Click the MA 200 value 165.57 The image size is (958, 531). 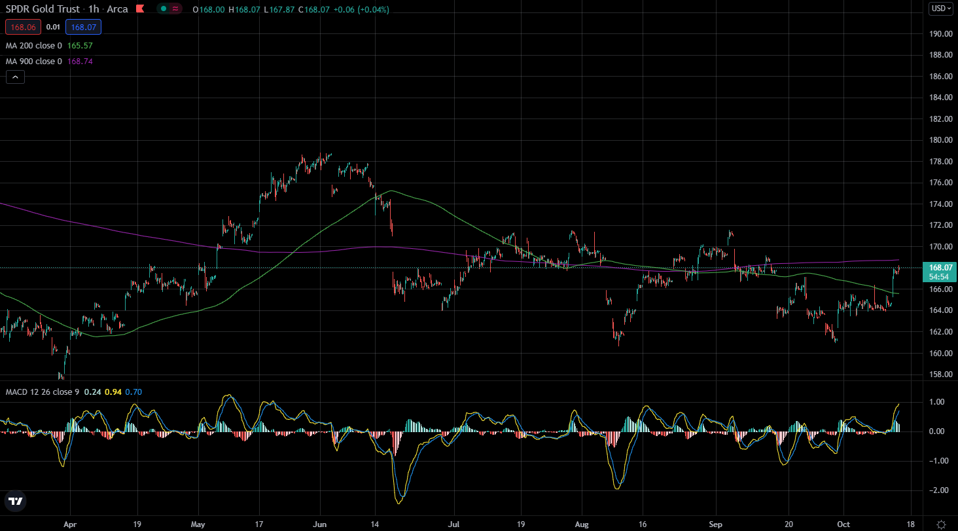click(x=80, y=46)
